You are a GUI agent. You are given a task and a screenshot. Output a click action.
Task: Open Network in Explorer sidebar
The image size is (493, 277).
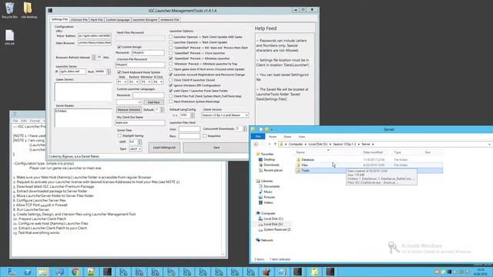click(267, 240)
